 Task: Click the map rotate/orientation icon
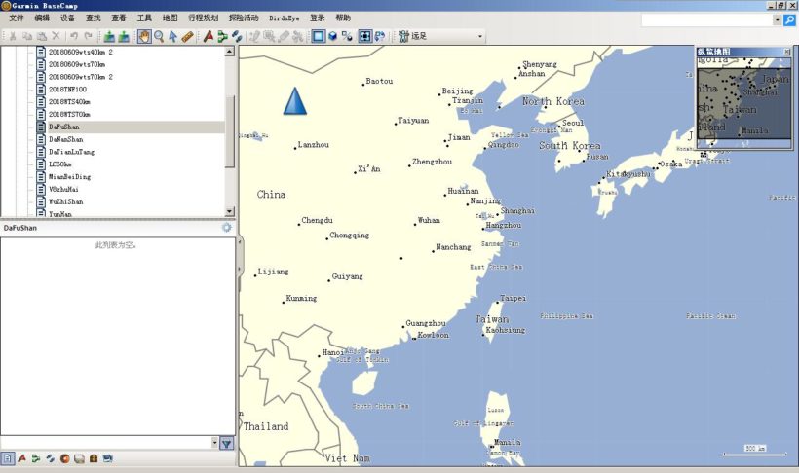pos(380,36)
